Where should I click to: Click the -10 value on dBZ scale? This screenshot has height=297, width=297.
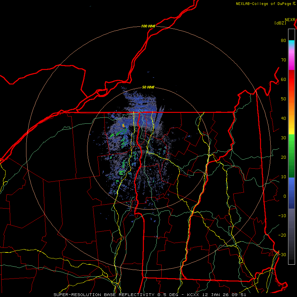(282, 216)
